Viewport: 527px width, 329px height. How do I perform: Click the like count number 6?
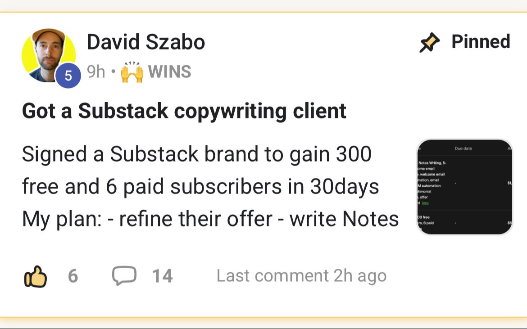73,276
